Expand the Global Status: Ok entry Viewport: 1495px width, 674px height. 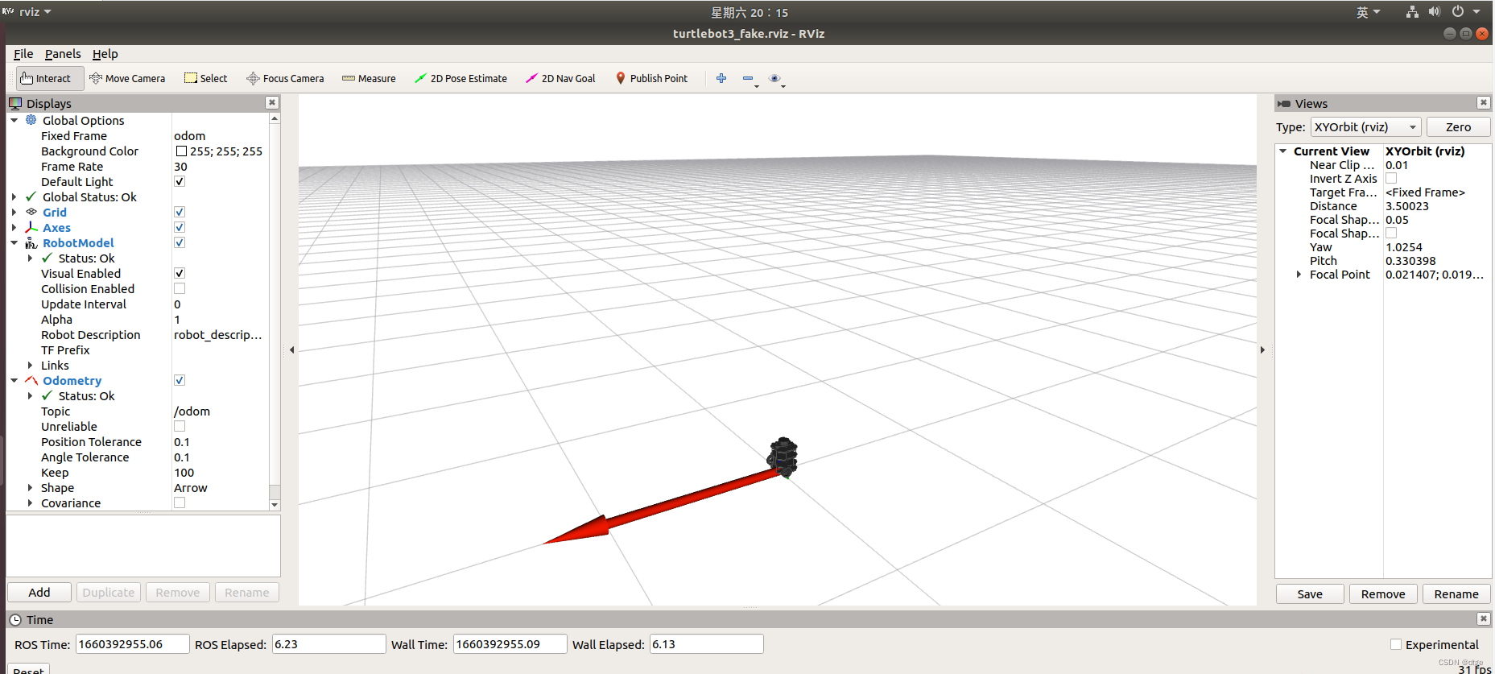14,196
